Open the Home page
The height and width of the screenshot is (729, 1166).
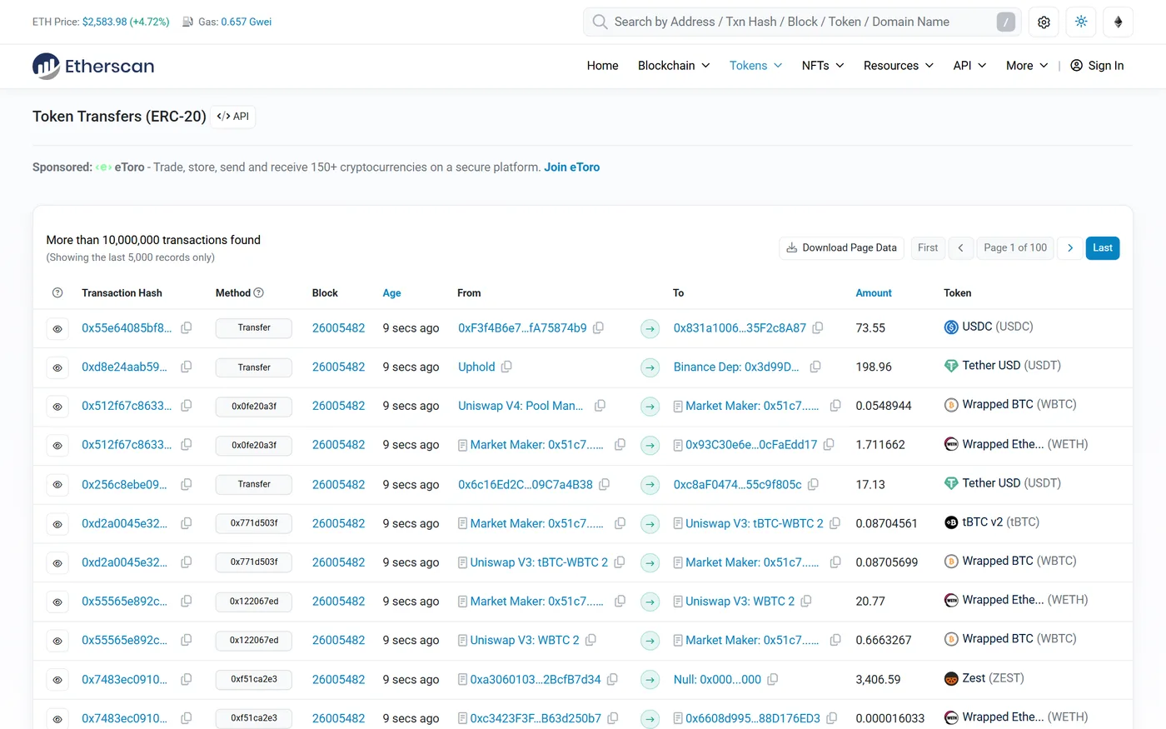point(603,66)
